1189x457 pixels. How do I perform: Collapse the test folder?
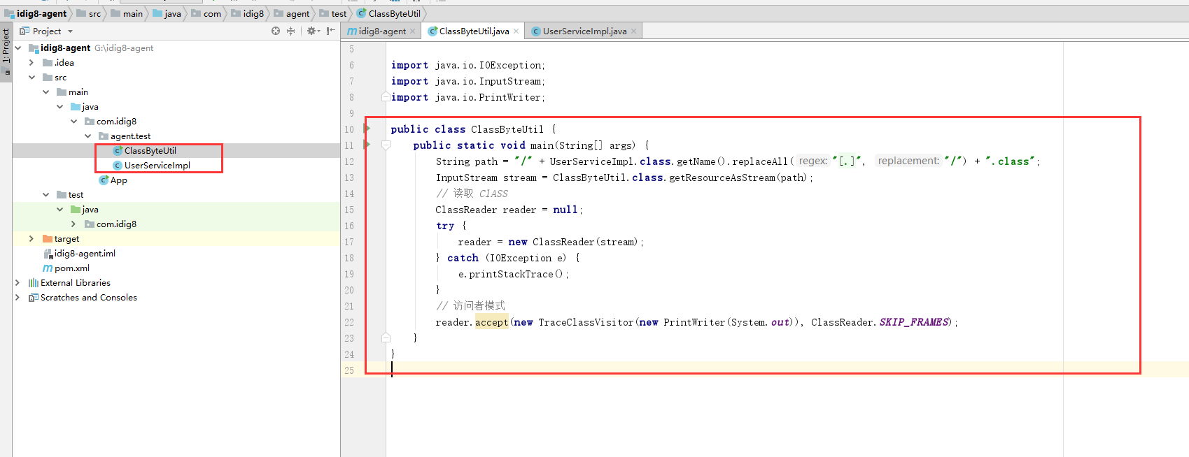(45, 195)
